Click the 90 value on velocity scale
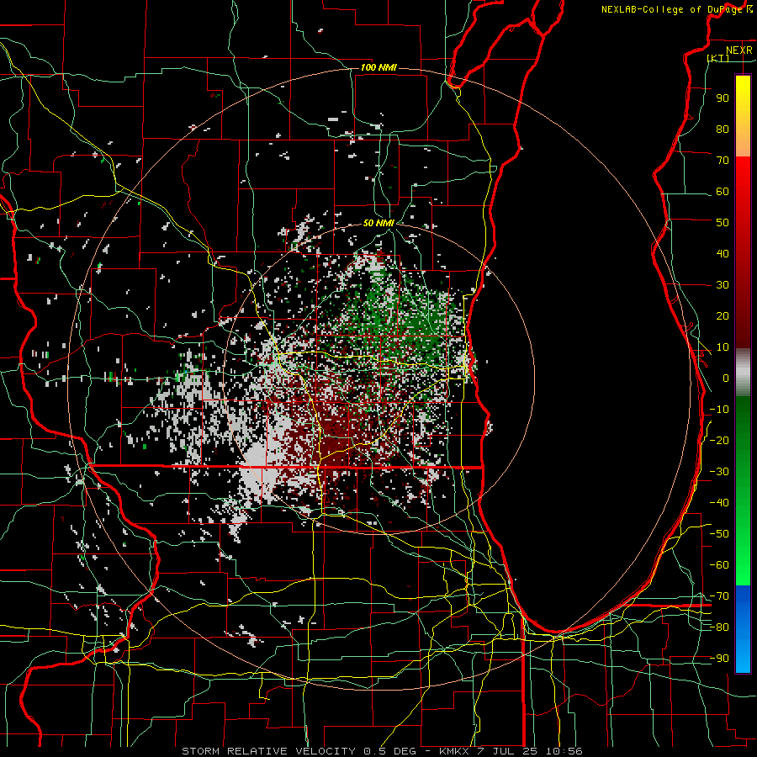 [723, 98]
